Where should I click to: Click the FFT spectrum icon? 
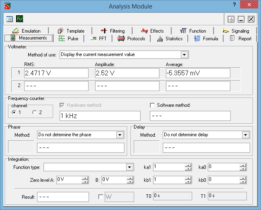pyautogui.click(x=93, y=39)
